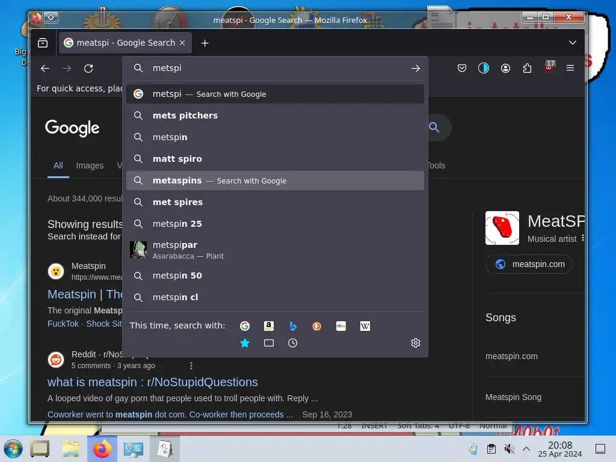Screen dimensions: 616x462
Task: Reload the current page
Action: coord(89,69)
